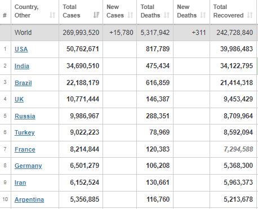The height and width of the screenshot is (209, 258).
Task: Select USA recovered 39,986,483
Action: coord(237,49)
